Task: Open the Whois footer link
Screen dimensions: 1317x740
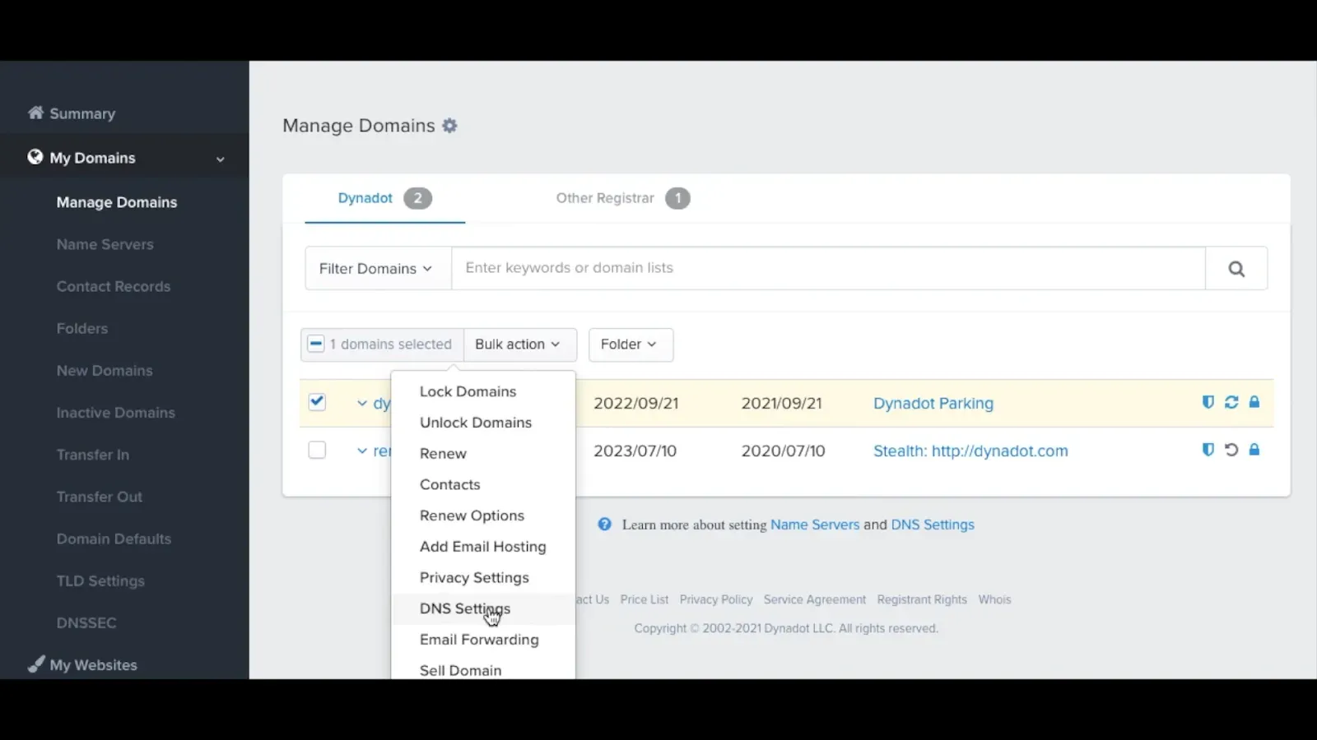Action: [994, 599]
